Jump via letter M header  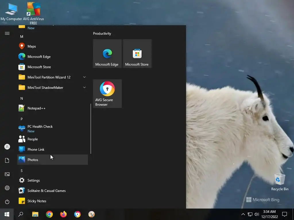click(x=22, y=36)
